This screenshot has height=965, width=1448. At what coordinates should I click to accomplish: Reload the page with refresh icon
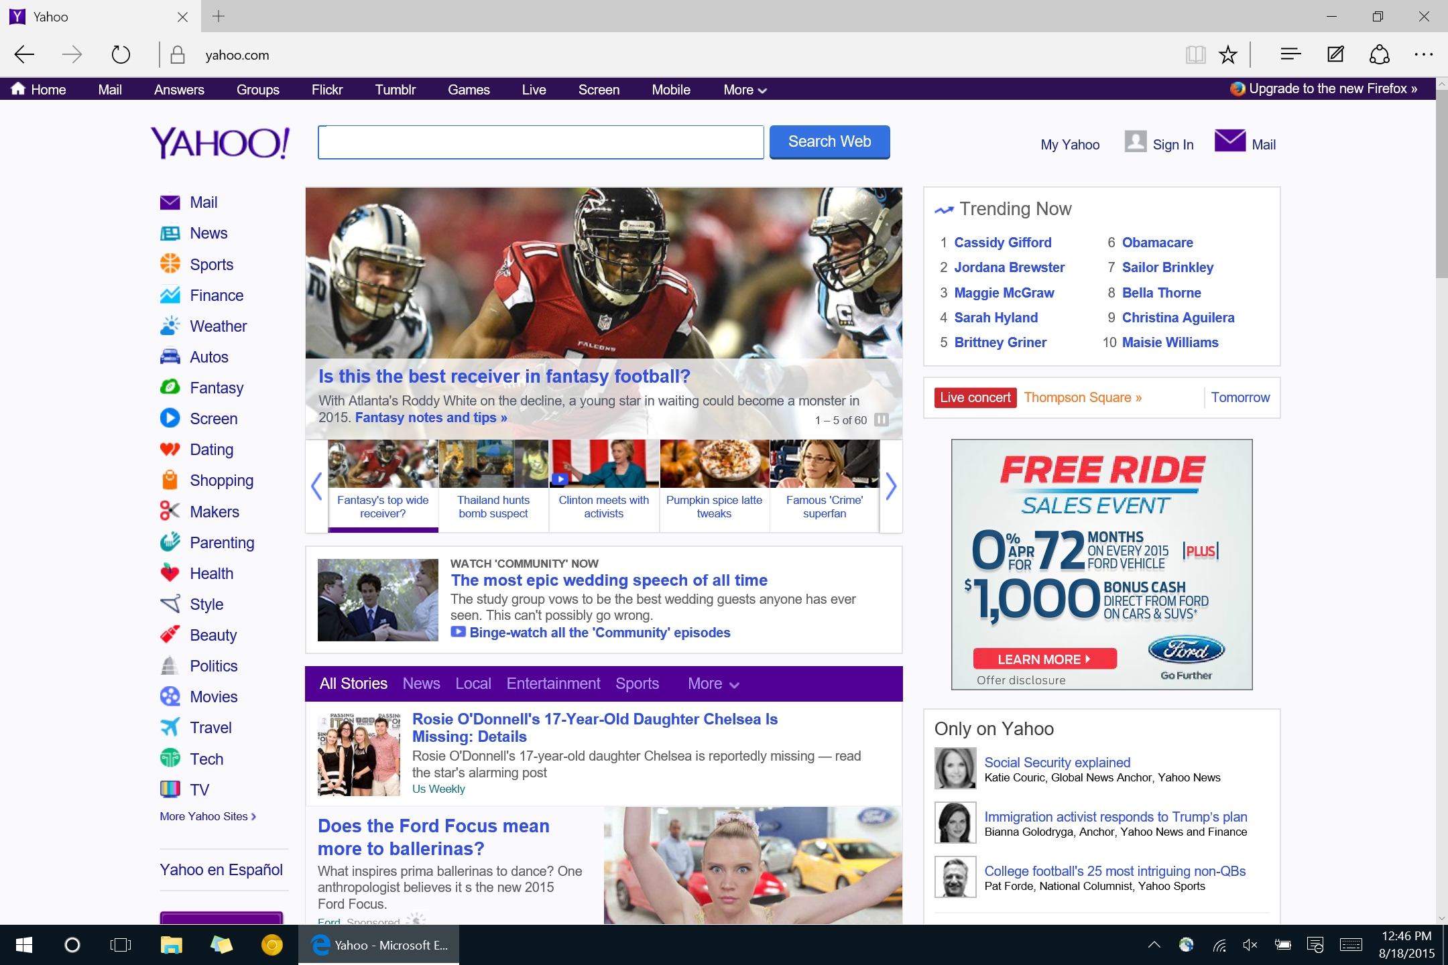point(121,54)
